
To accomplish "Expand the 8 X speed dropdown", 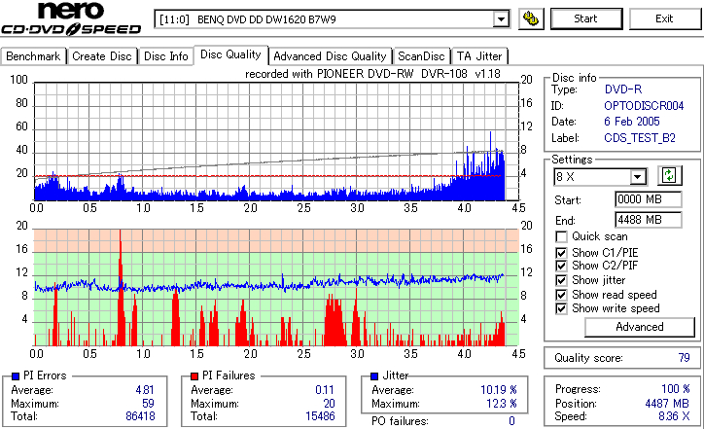I will [x=637, y=177].
